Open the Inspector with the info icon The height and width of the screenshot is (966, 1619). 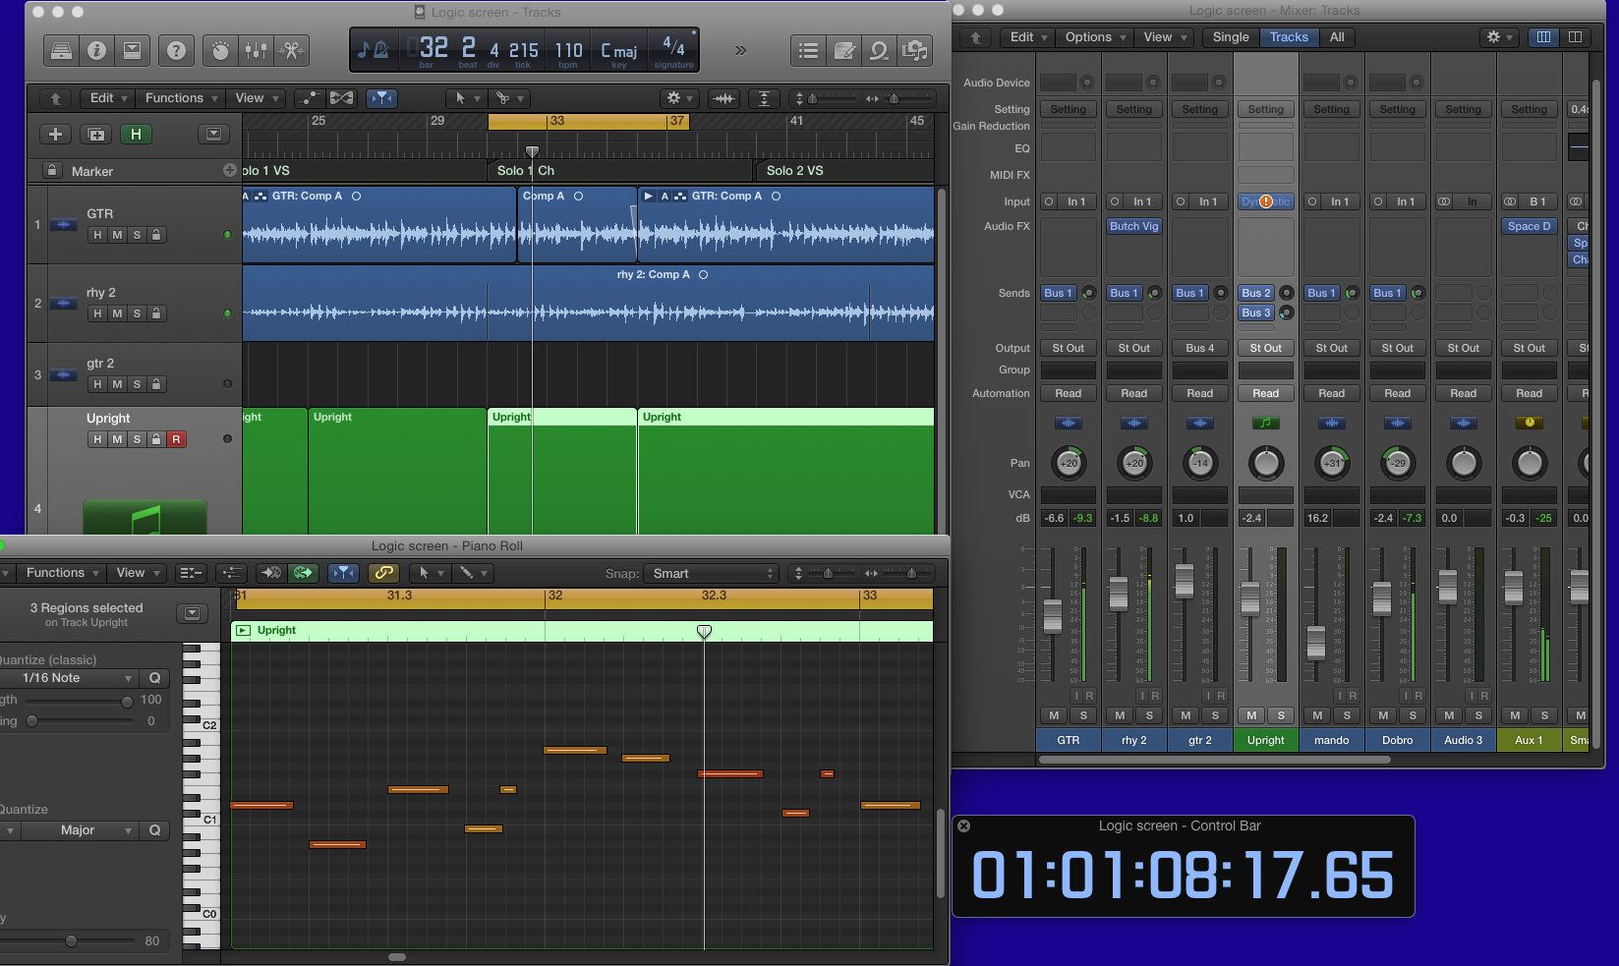click(x=96, y=50)
